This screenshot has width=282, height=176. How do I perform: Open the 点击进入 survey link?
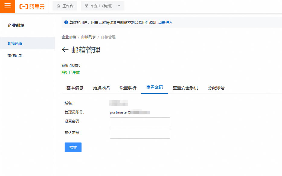165,23
